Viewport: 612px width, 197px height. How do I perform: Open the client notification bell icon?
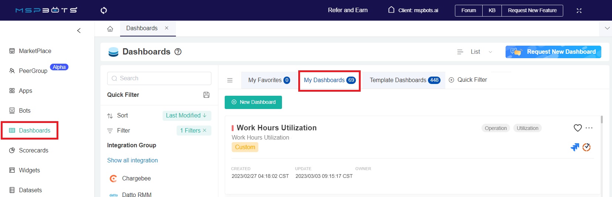391,10
